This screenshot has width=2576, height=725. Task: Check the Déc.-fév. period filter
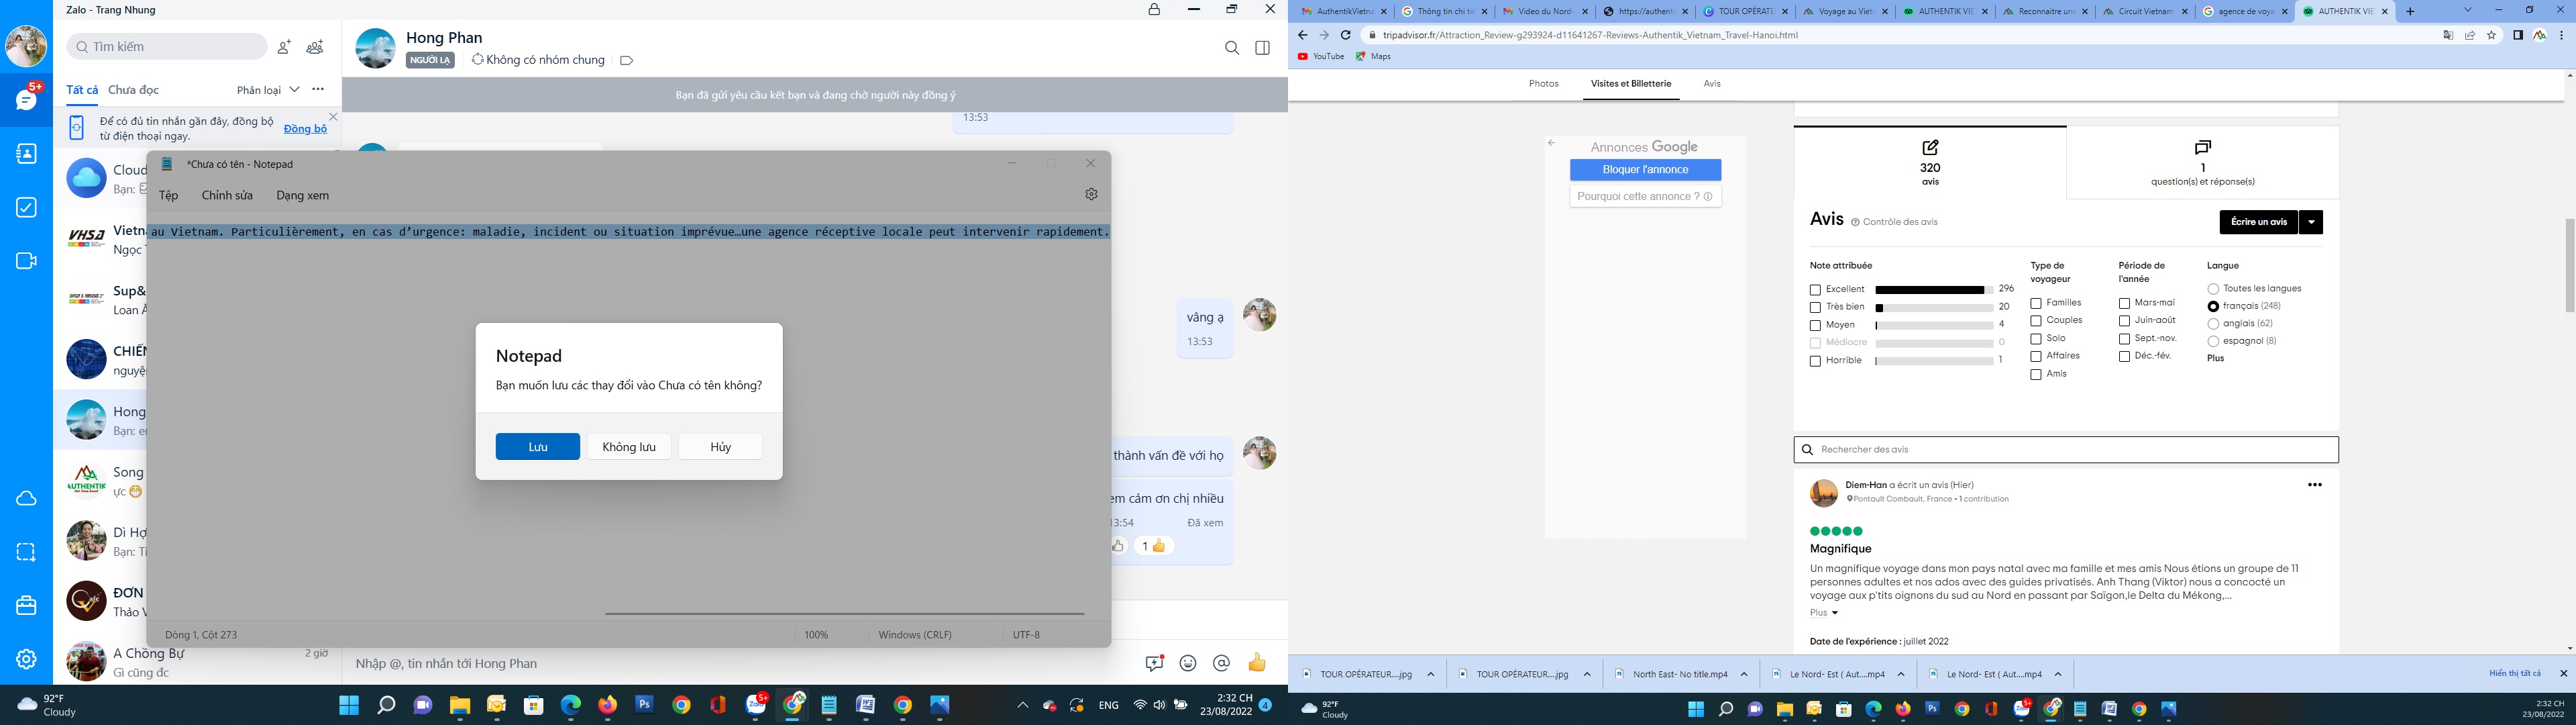[x=2124, y=356]
